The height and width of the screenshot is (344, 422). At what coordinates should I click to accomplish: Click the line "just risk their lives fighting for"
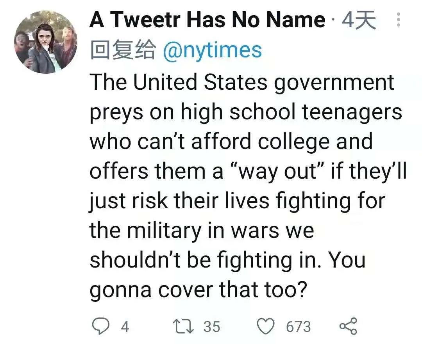[238, 201]
